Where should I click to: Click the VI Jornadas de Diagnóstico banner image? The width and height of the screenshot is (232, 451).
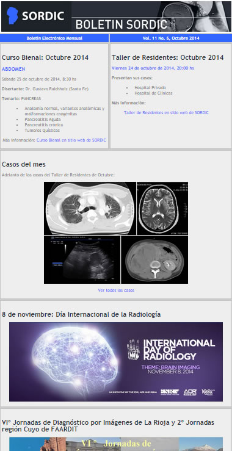[116, 444]
